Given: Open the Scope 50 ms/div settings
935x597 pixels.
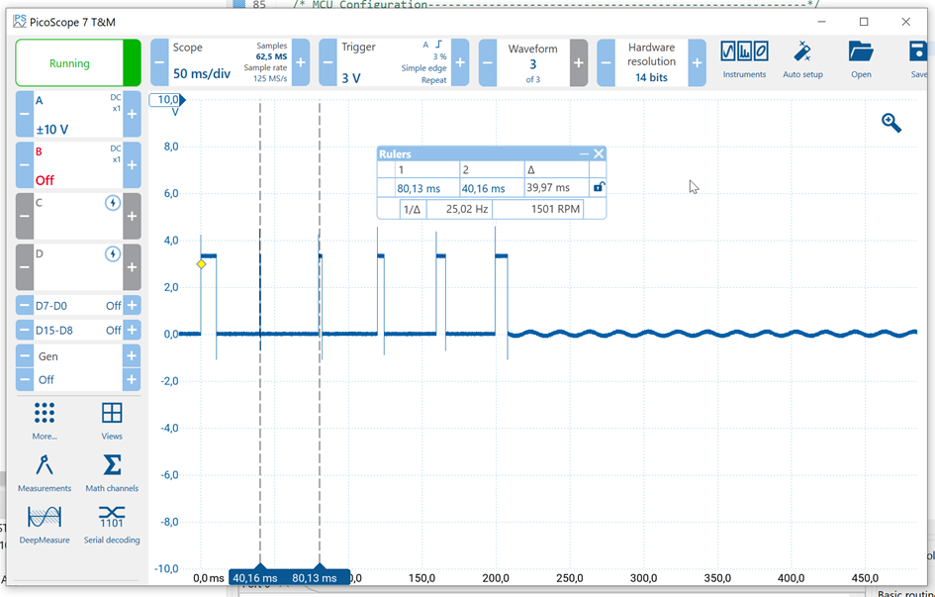Looking at the screenshot, I should coord(230,62).
